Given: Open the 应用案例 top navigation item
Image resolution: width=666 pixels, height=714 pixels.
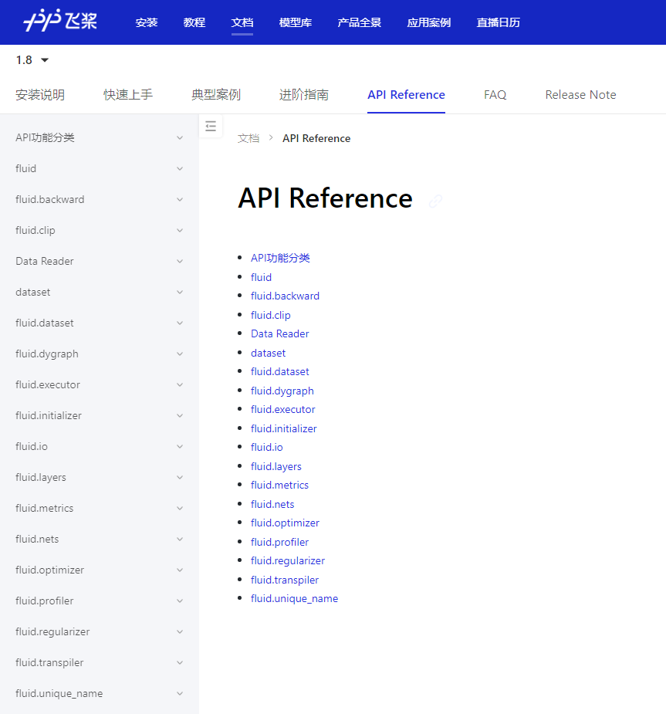Looking at the screenshot, I should click(429, 22).
